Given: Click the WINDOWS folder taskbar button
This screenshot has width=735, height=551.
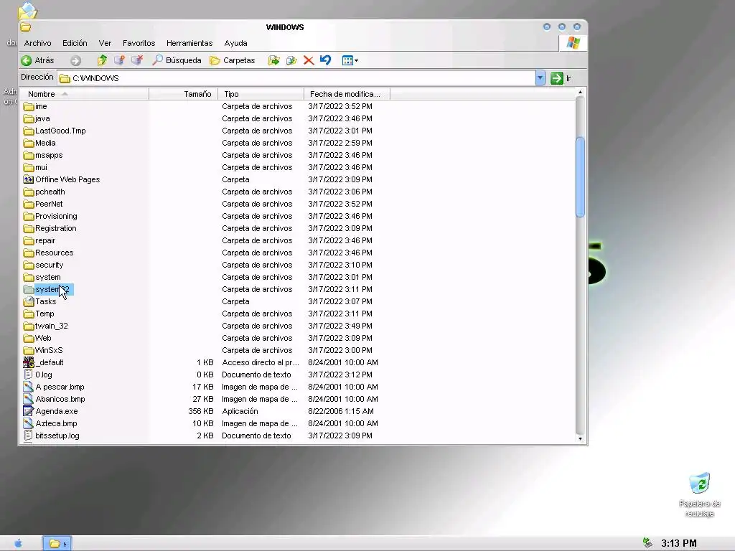Looking at the screenshot, I should (x=57, y=544).
